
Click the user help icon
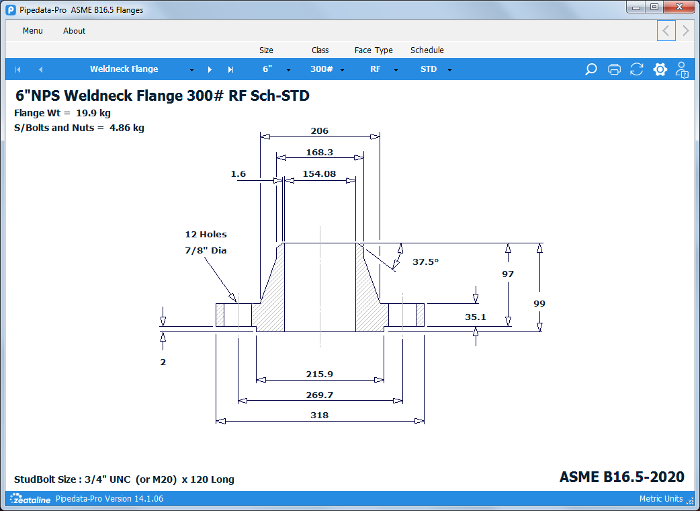pos(682,69)
